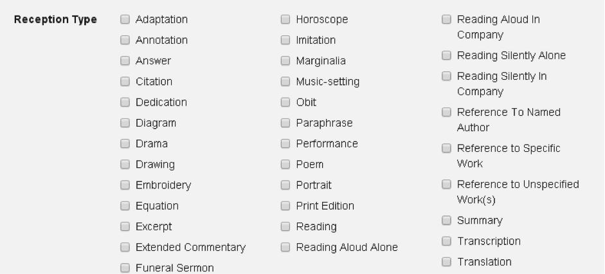Check the Print Edition box
Image resolution: width=605 pixels, height=274 pixels.
[285, 206]
